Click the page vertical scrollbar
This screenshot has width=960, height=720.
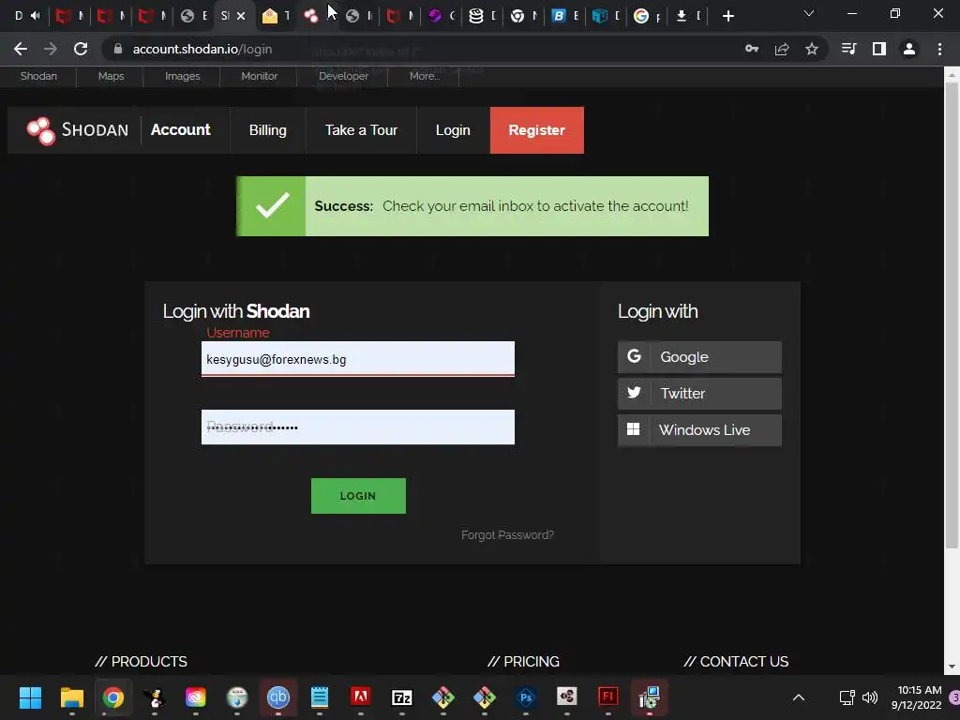[x=952, y=316]
